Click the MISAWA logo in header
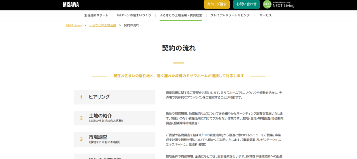The height and width of the screenshot is (159, 357). 71,5
